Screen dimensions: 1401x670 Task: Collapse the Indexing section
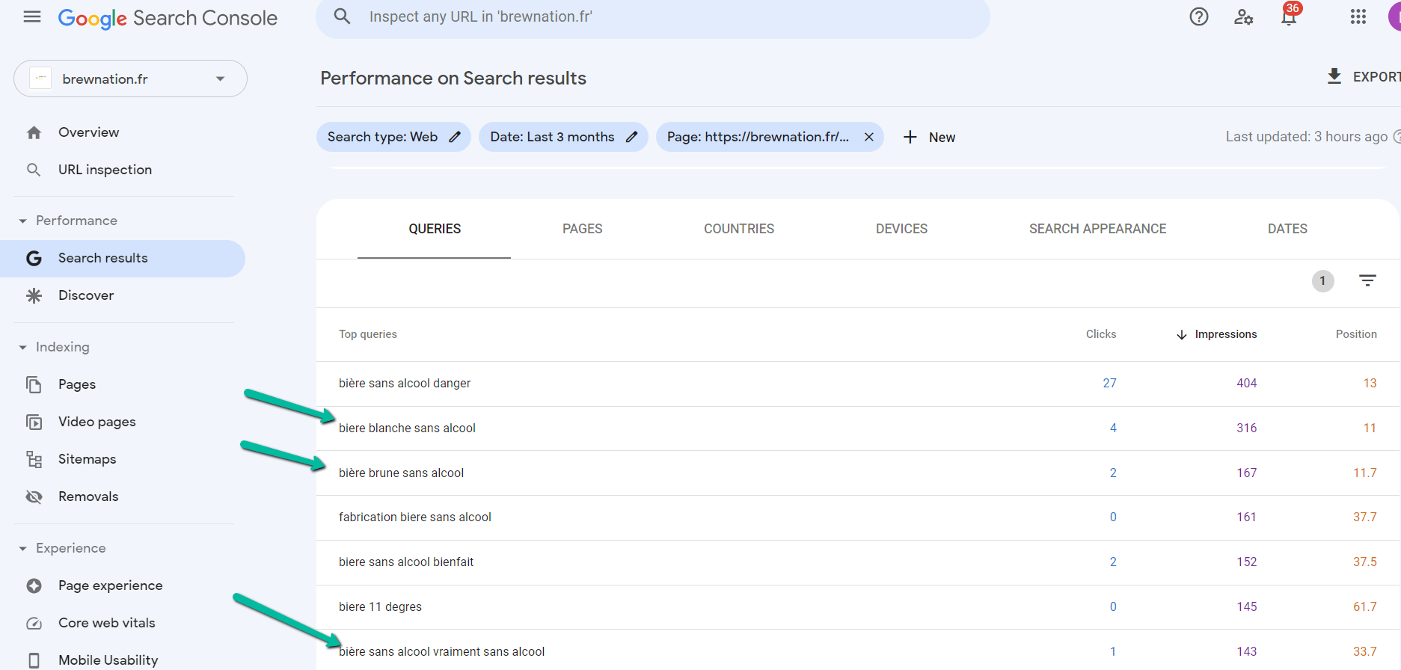point(22,347)
